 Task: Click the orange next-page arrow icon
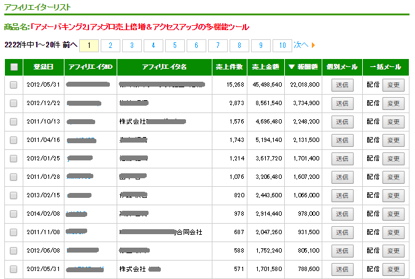pyautogui.click(x=313, y=45)
